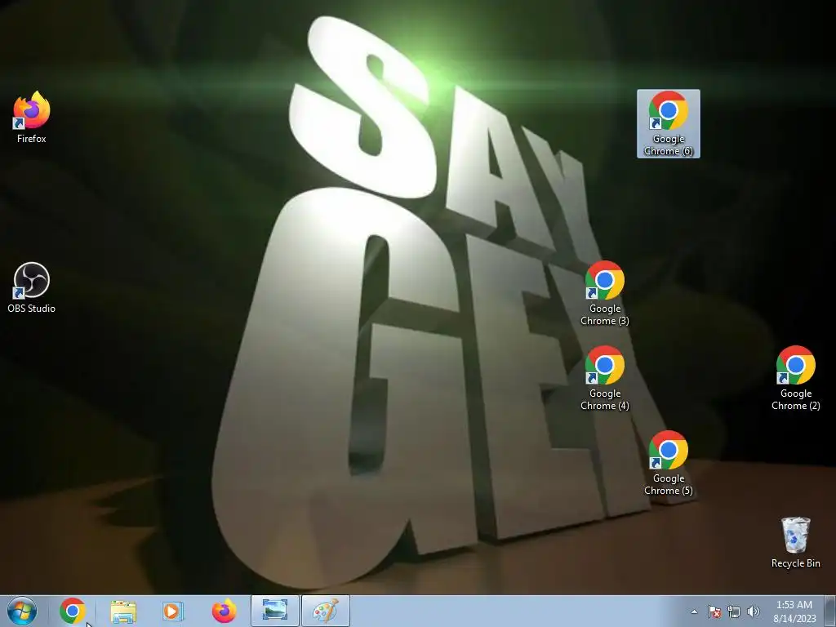836x627 pixels.
Task: Select the Google Chrome (6) desktop shortcut
Action: [x=668, y=124]
